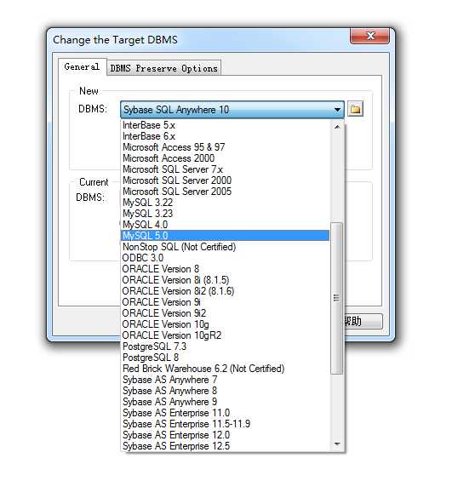The image size is (475, 481).
Task: Switch to the General tab
Action: pos(82,67)
